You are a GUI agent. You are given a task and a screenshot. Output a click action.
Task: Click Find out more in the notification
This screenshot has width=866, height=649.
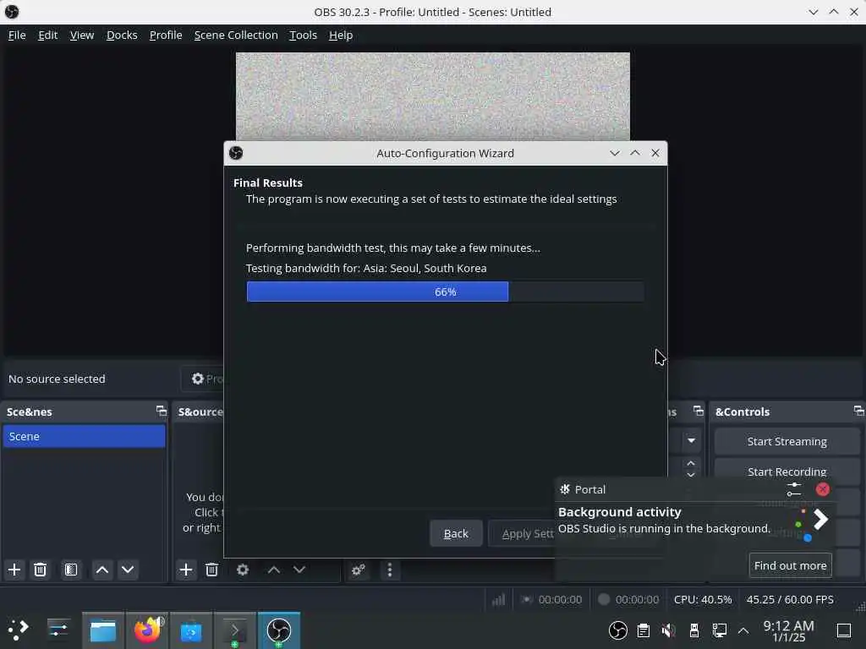point(791,565)
